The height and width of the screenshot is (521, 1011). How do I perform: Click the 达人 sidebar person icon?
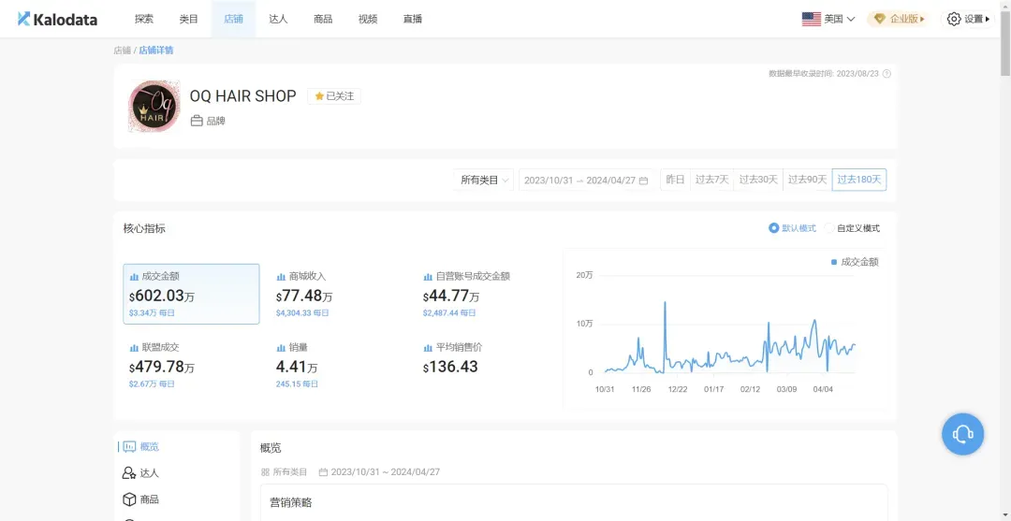[129, 473]
